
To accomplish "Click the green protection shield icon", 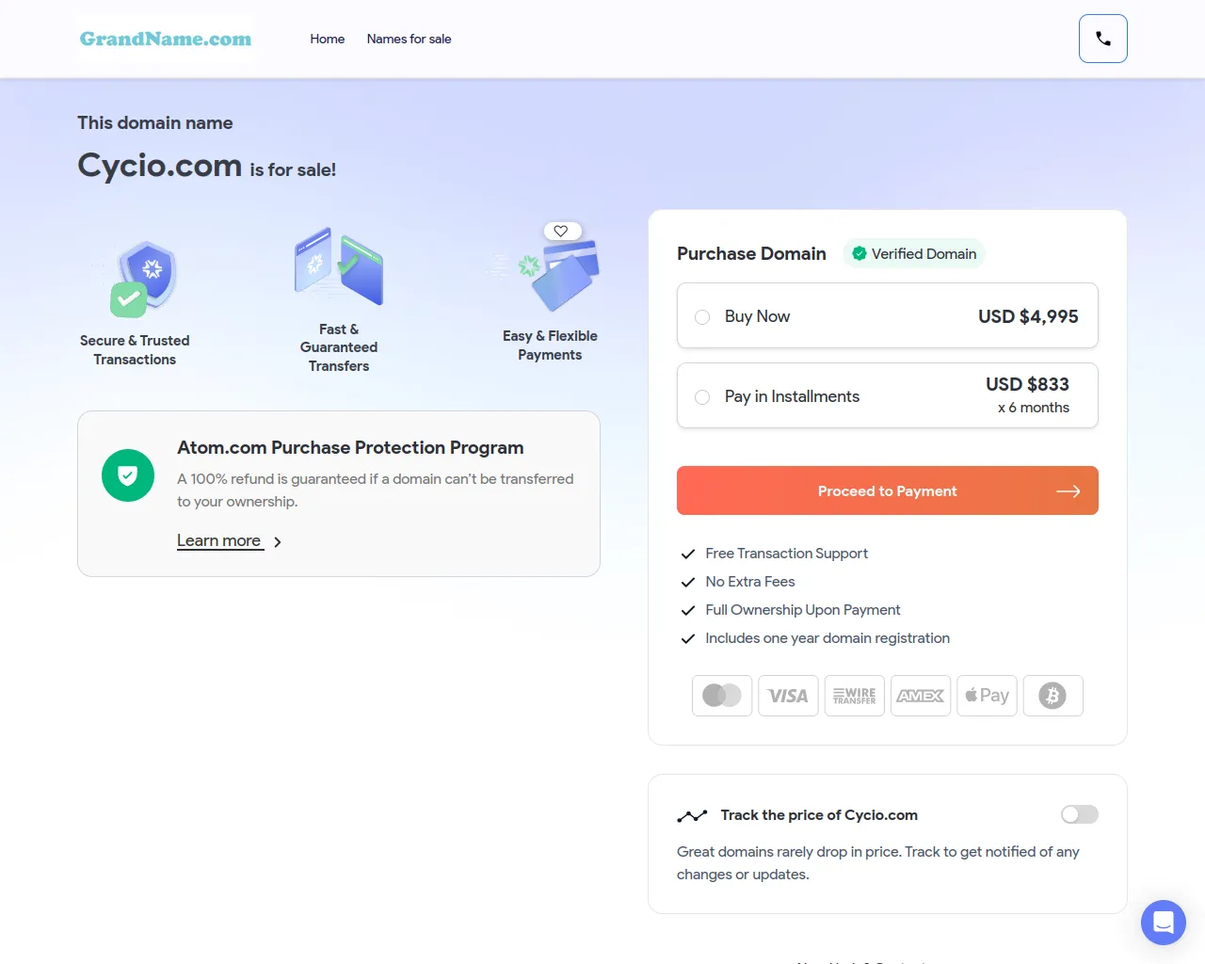I will click(x=128, y=475).
